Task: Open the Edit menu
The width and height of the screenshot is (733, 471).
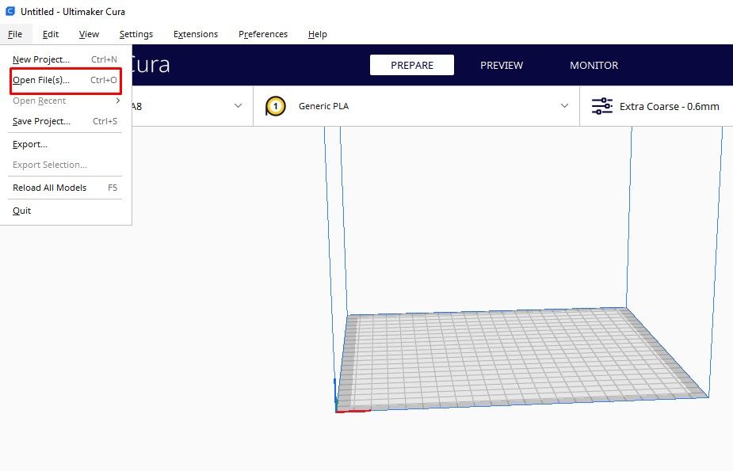Action: tap(50, 34)
